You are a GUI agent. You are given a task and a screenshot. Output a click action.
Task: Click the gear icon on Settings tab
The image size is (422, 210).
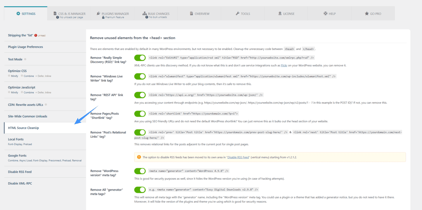pos(18,14)
